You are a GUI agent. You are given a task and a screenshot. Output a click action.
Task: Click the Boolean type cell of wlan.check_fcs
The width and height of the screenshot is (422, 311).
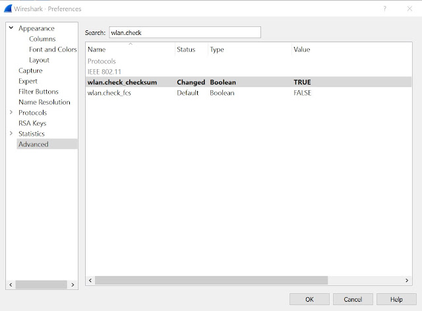coord(222,93)
